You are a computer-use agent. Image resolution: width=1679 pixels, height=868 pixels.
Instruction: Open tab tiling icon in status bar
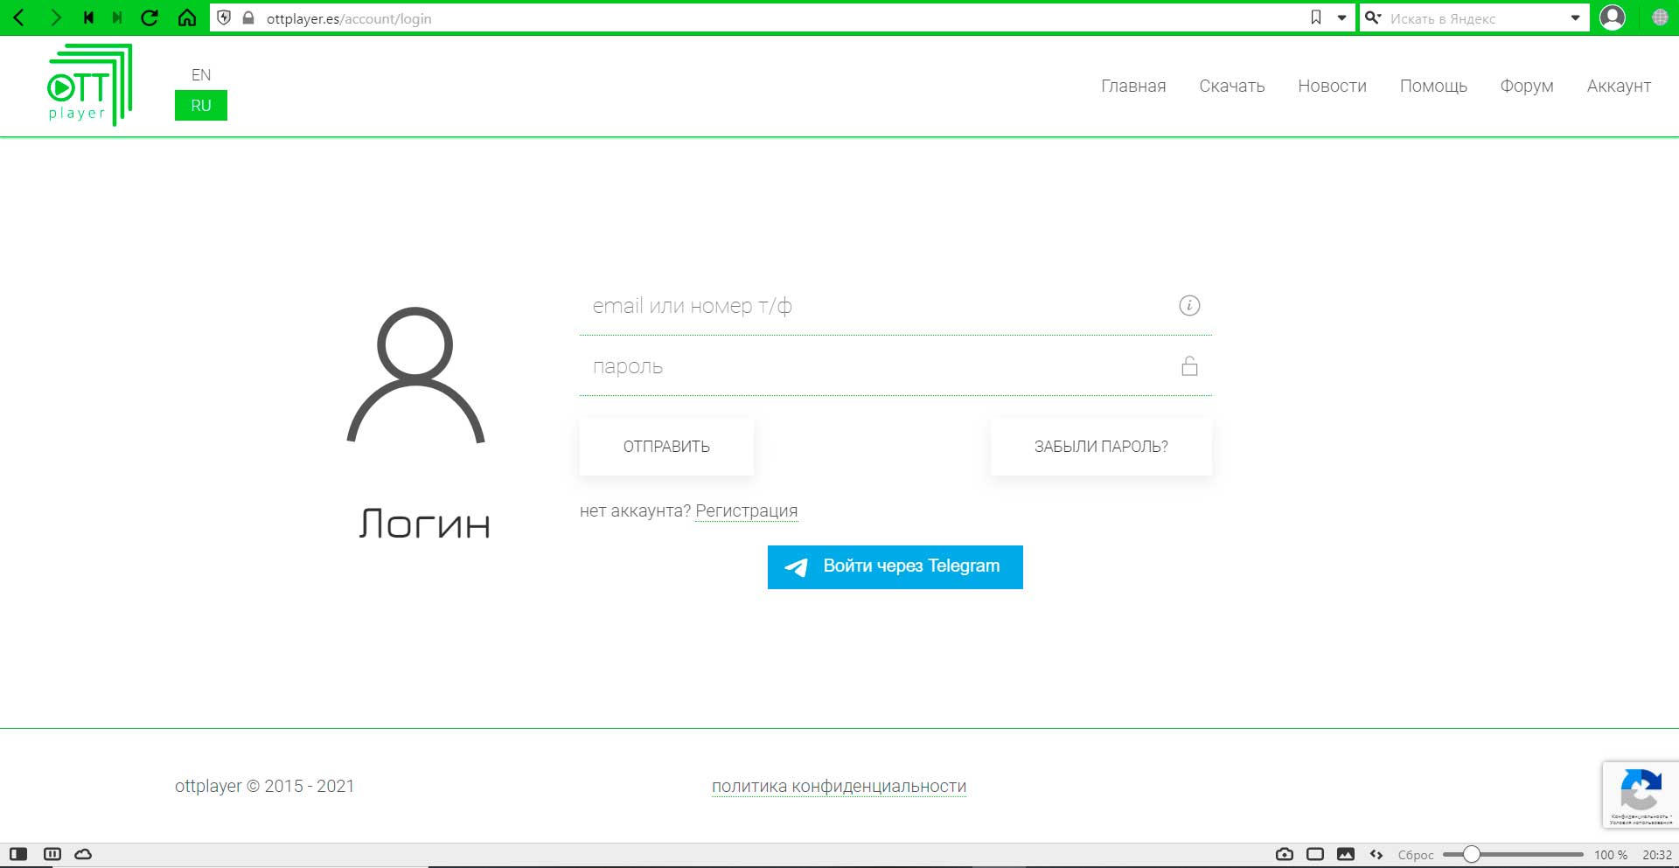click(52, 854)
